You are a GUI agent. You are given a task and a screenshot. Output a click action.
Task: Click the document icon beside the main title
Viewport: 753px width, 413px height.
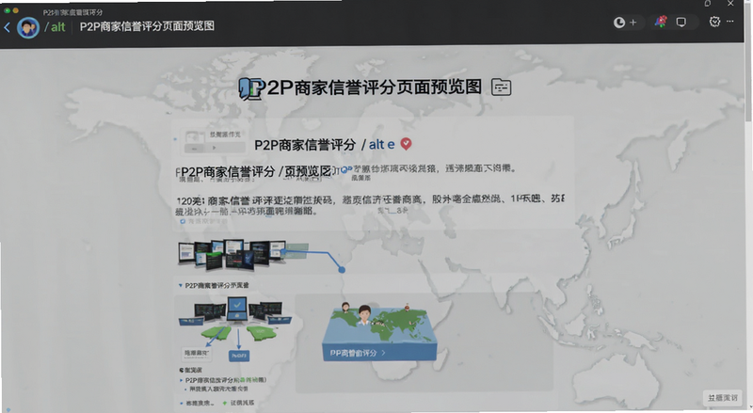click(x=501, y=87)
